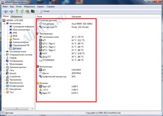Expand the Операционная система tree node

pos(4,55)
